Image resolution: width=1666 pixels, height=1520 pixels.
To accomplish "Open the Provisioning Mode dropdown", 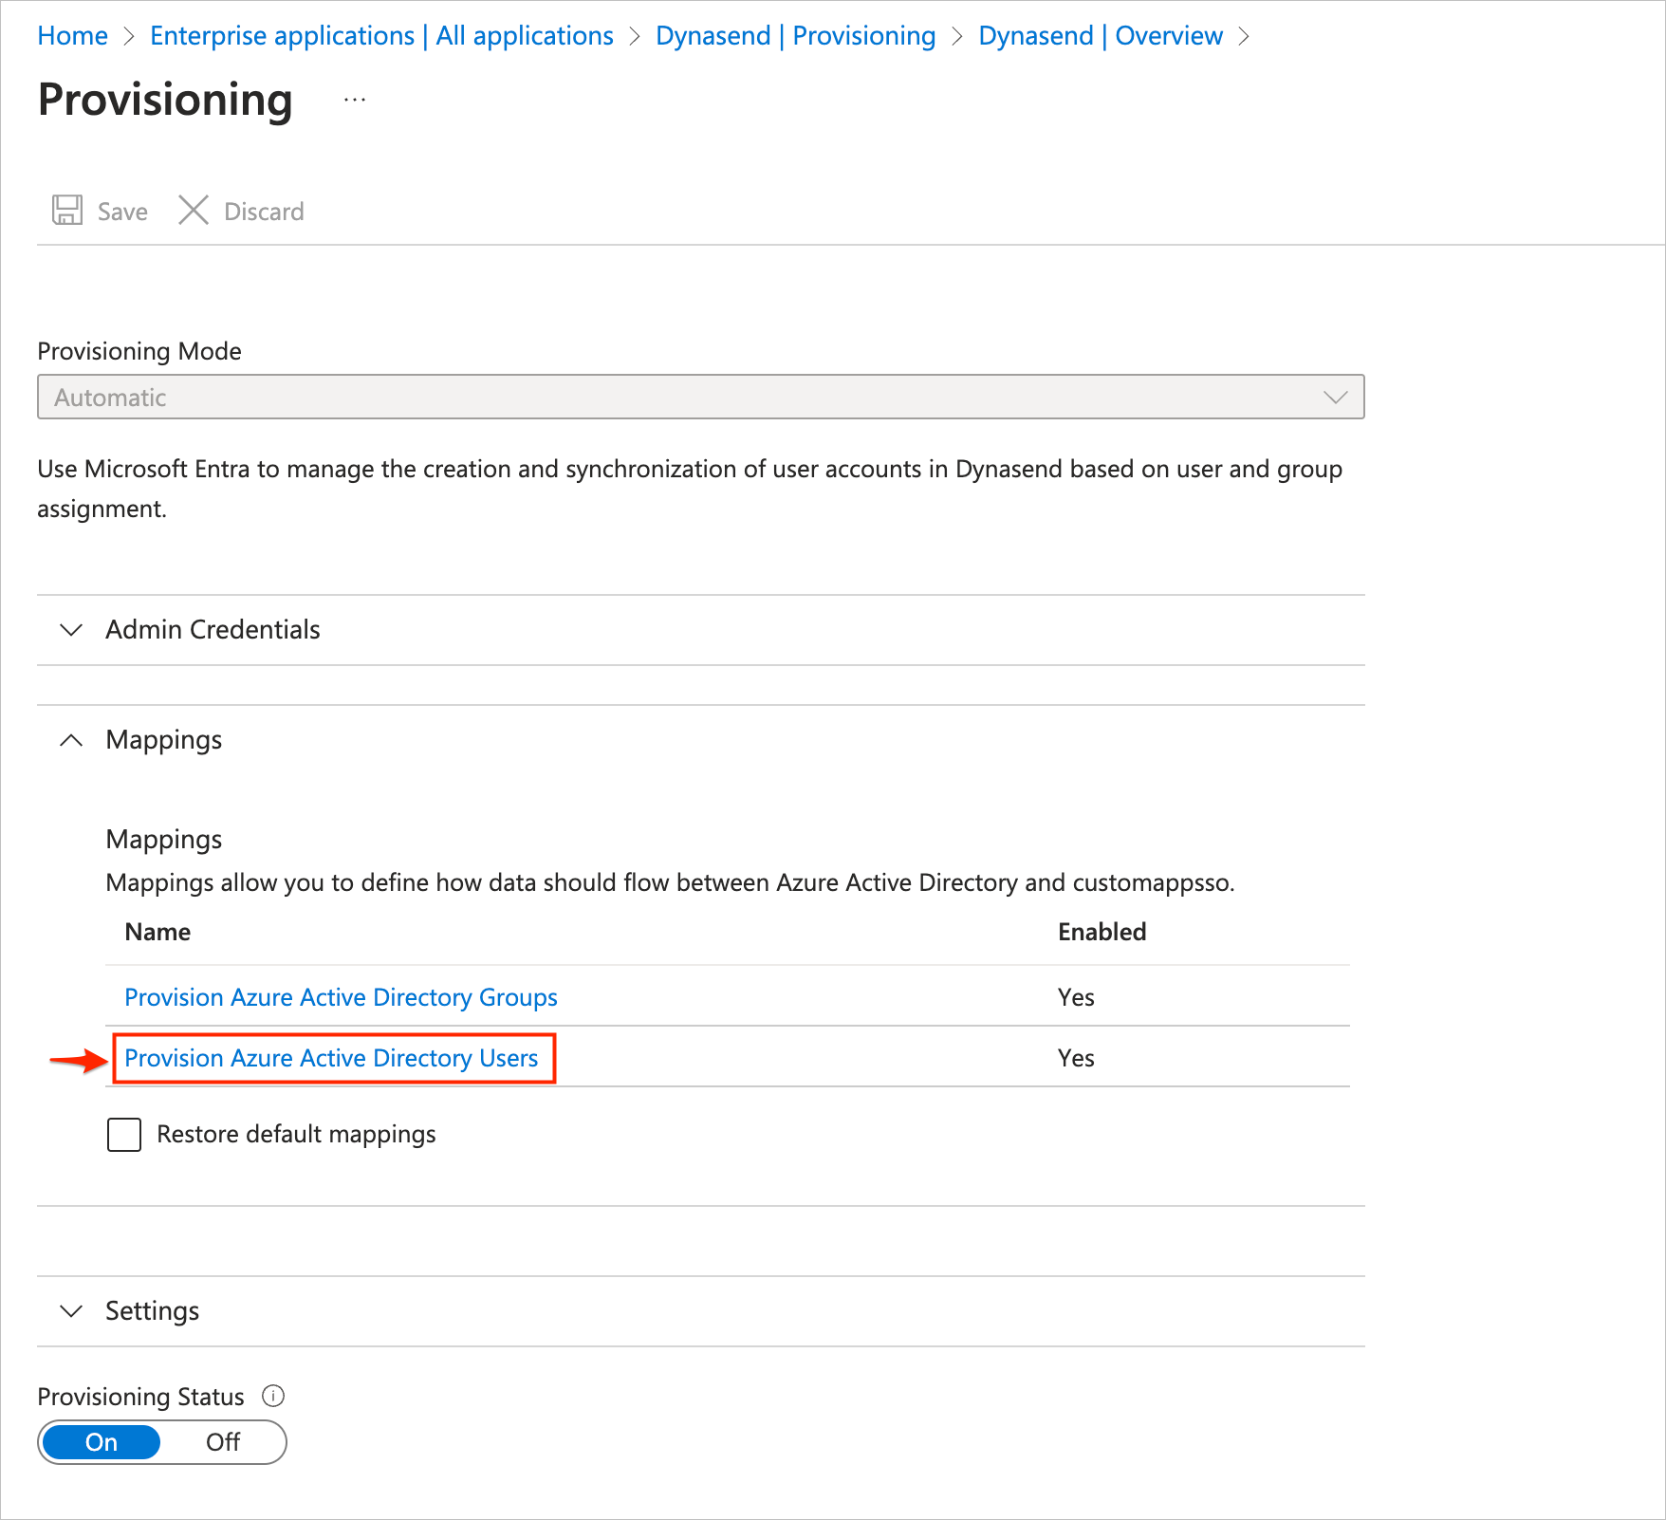I will point(700,397).
